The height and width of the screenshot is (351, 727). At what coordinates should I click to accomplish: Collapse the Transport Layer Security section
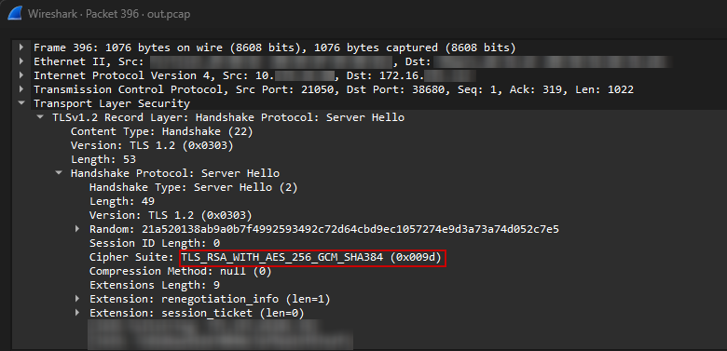point(21,102)
